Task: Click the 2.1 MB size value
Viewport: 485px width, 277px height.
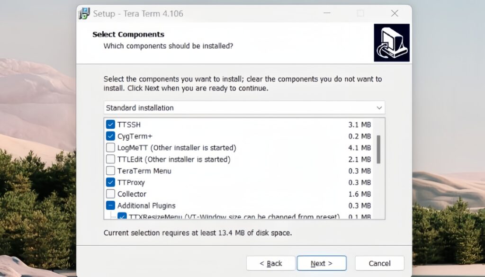Action: click(359, 160)
